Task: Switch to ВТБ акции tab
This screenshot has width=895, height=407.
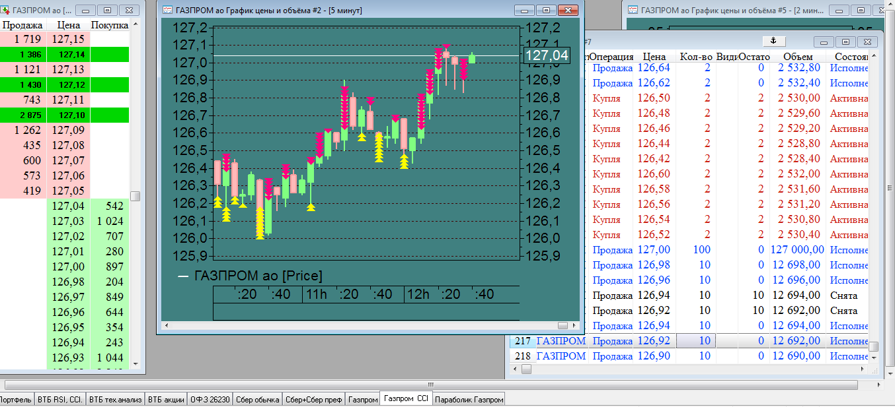Action: 166,399
